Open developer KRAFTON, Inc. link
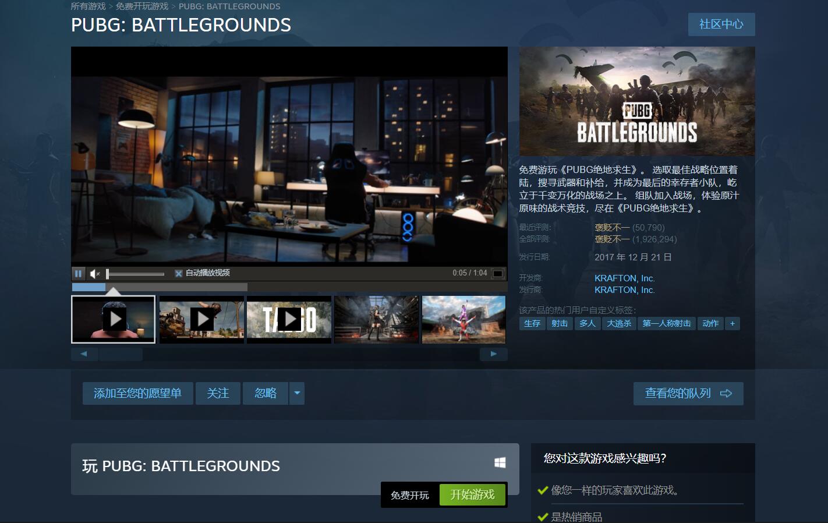 pos(624,278)
